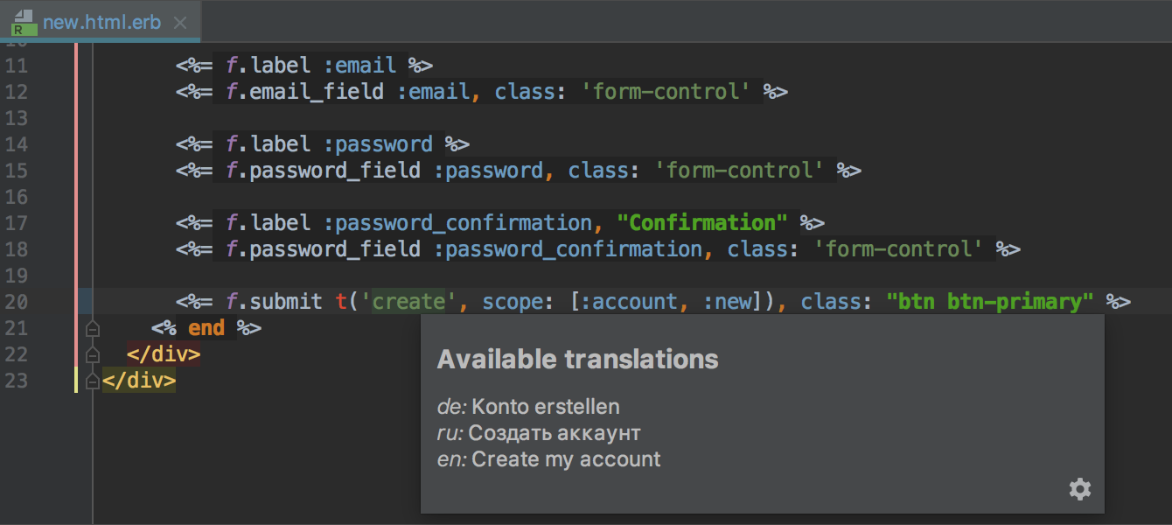Click the 'Available translations' heading
Screen dimensions: 1172x525
[x=578, y=359]
